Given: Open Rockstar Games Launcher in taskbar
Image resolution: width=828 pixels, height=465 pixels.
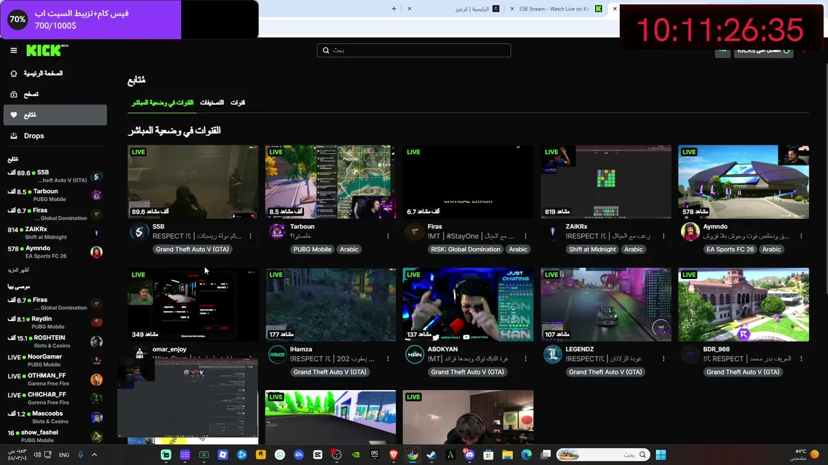Looking at the screenshot, I should pyautogui.click(x=261, y=455).
